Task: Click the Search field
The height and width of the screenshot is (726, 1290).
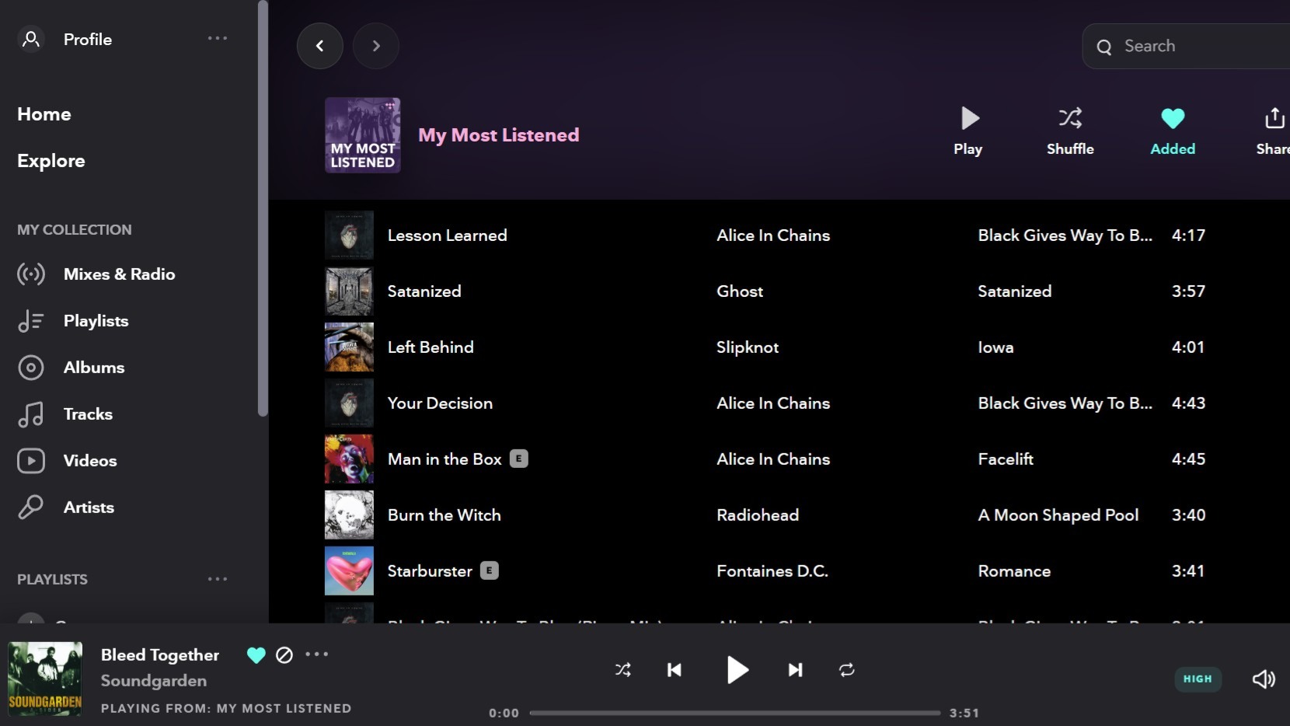Action: pyautogui.click(x=1189, y=46)
